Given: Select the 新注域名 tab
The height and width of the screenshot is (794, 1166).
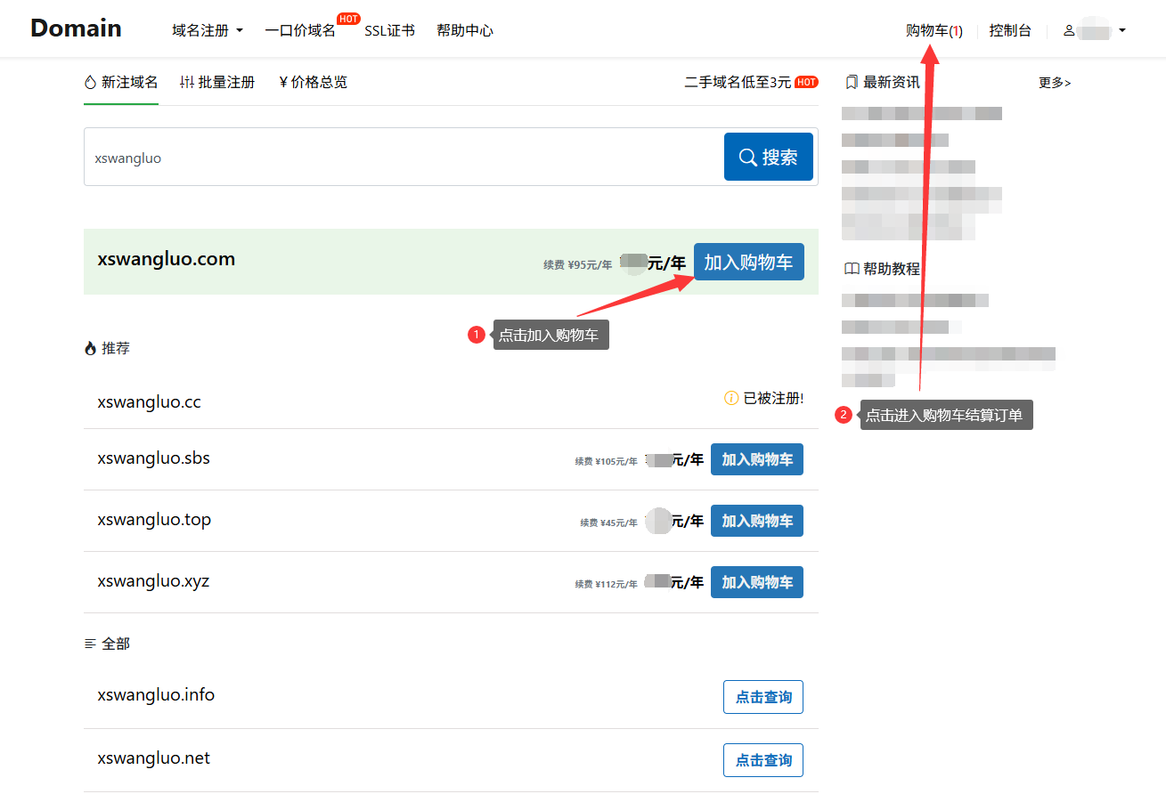Looking at the screenshot, I should pyautogui.click(x=121, y=83).
